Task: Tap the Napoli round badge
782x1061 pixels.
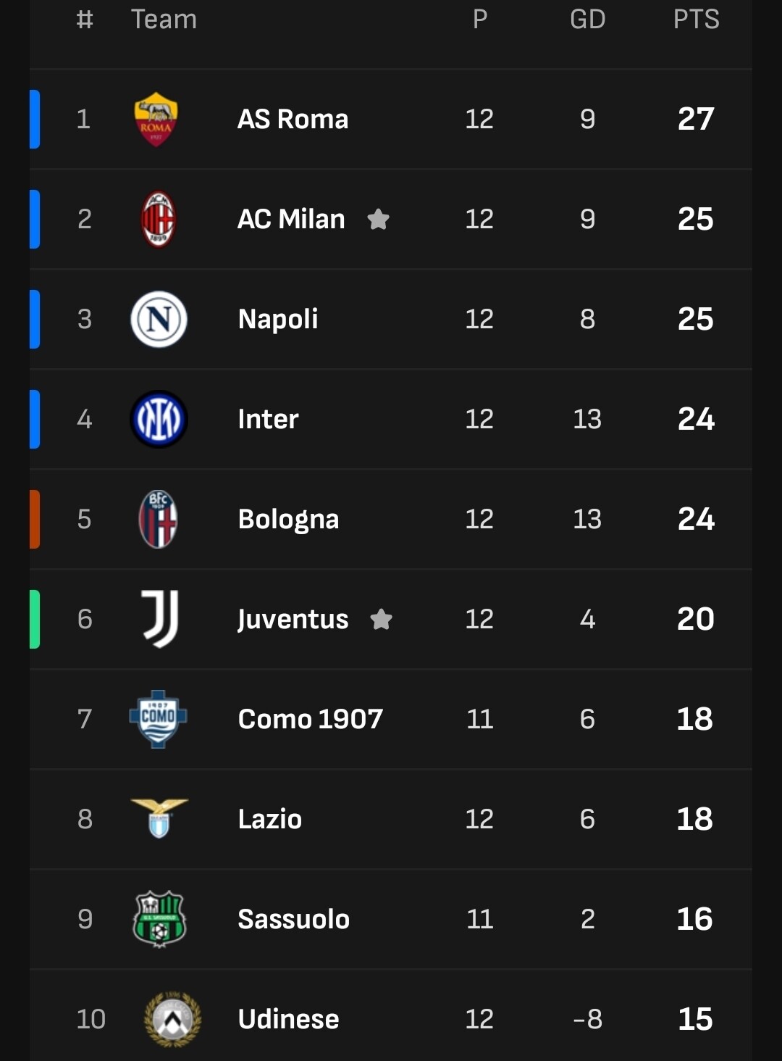Action: point(159,319)
